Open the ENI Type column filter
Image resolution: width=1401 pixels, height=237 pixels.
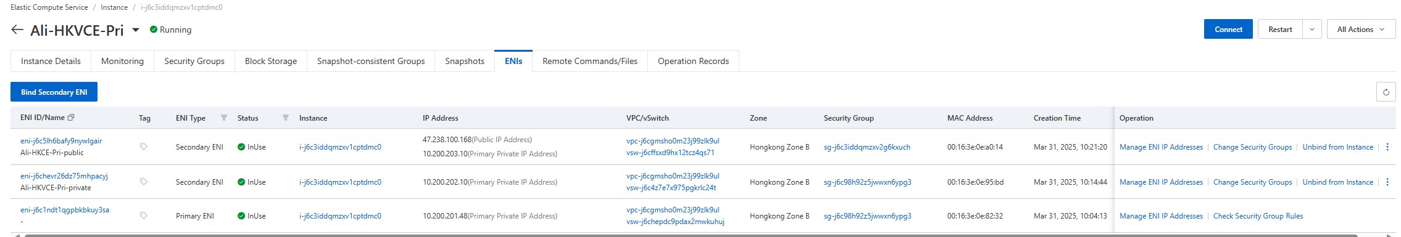point(224,118)
